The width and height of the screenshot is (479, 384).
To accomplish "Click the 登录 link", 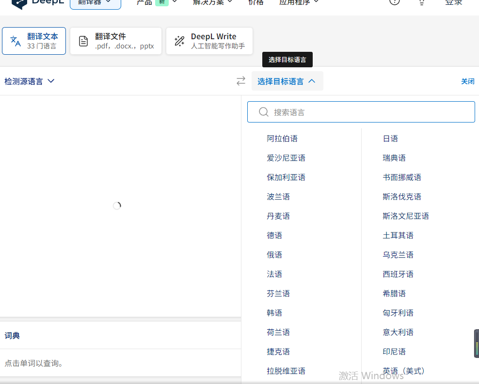I will coord(454,2).
